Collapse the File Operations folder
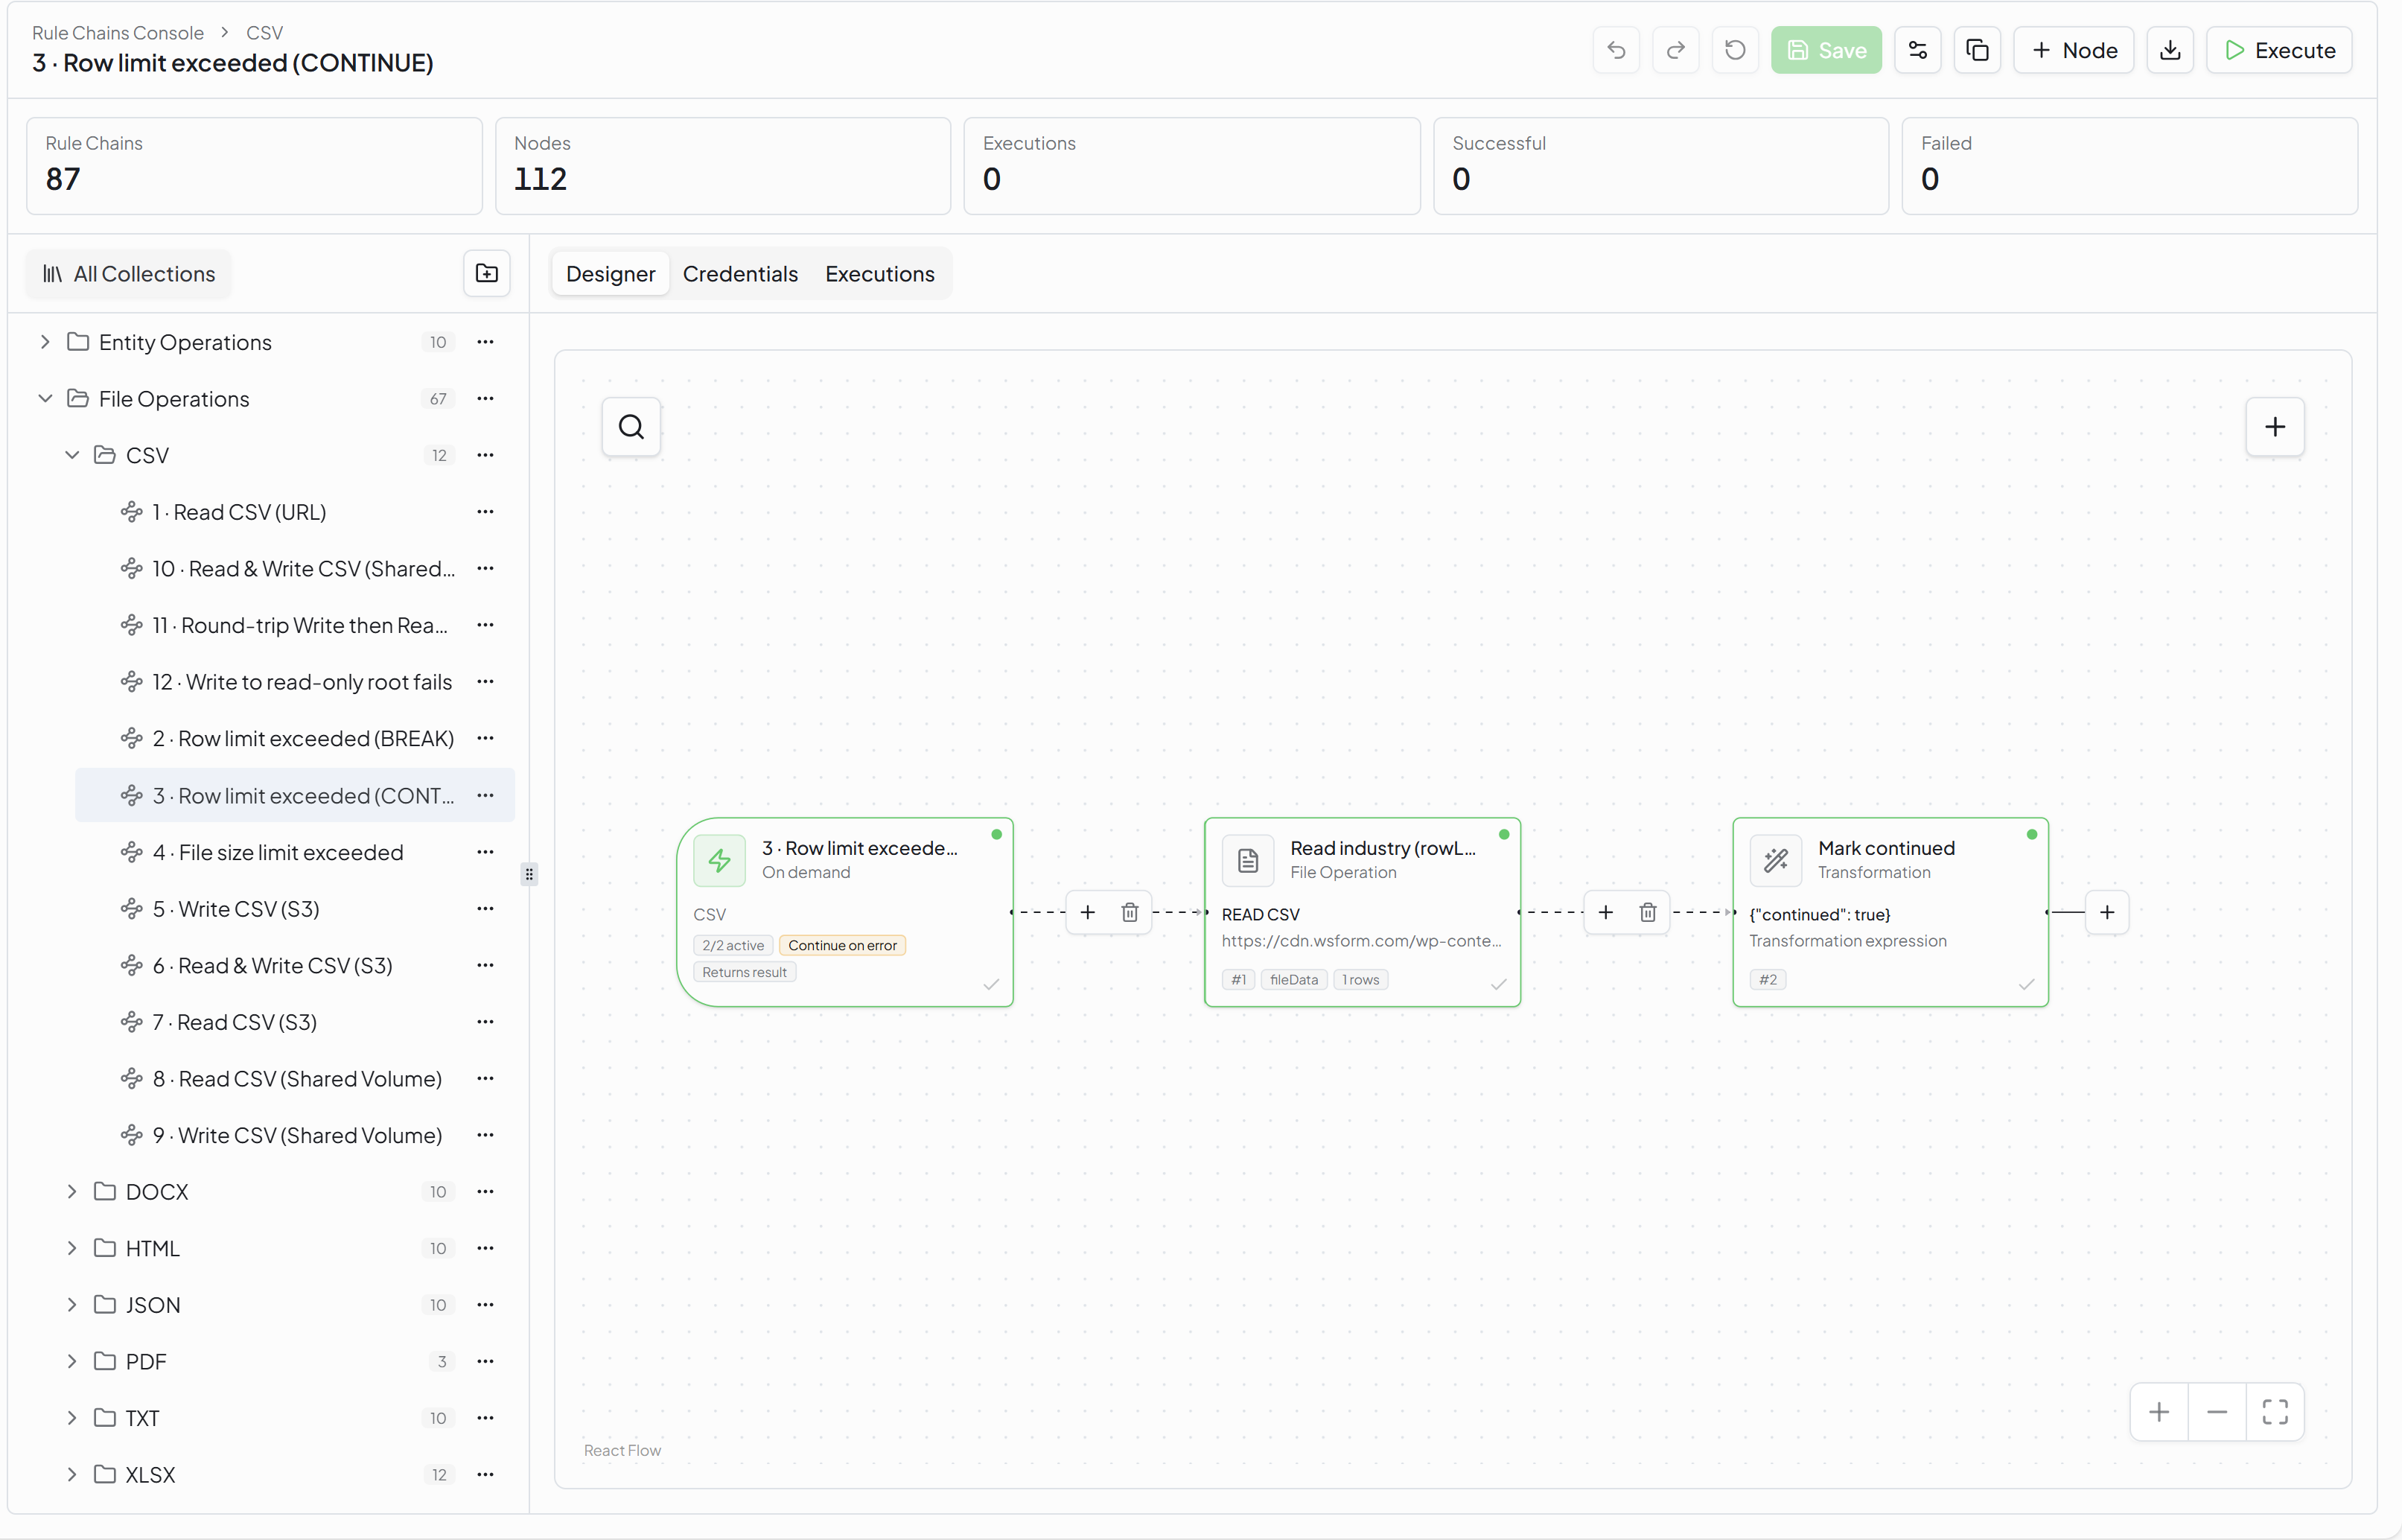Screen dimensions: 2402x1540 point(45,398)
